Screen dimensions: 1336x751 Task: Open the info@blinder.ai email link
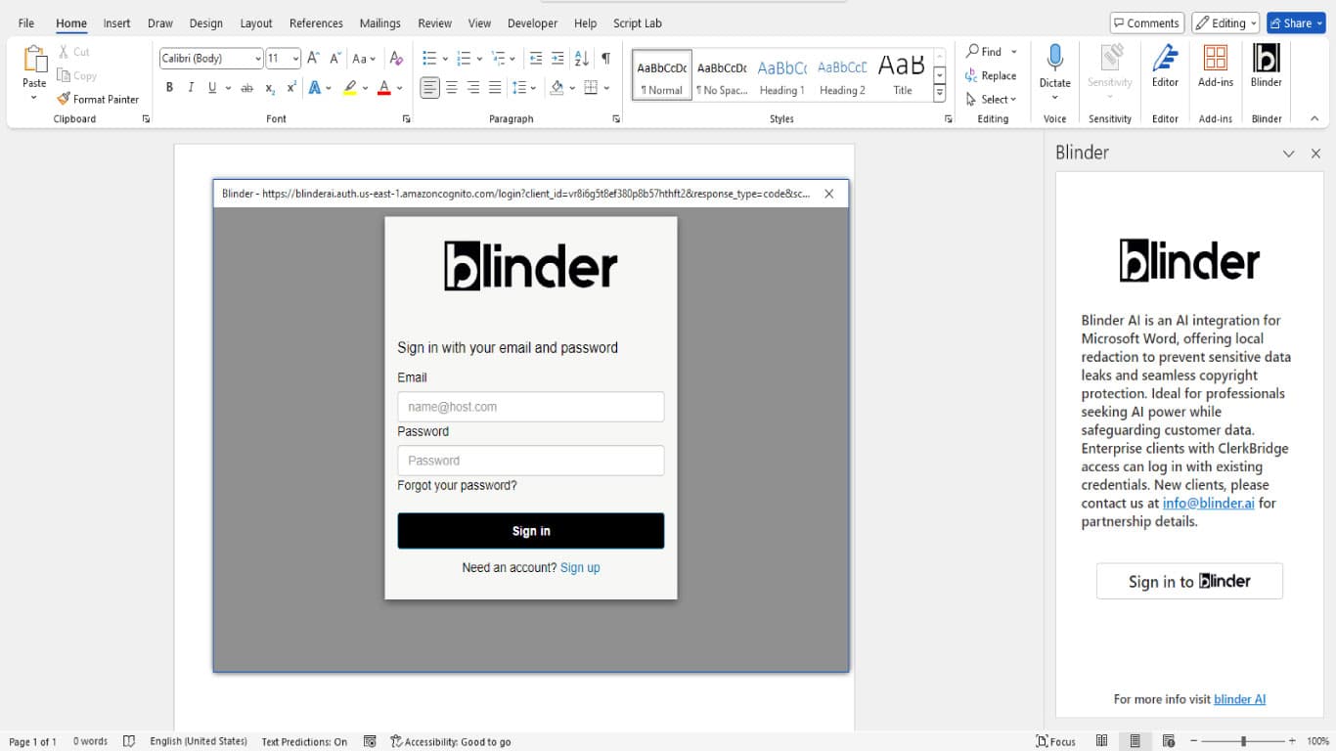point(1208,504)
